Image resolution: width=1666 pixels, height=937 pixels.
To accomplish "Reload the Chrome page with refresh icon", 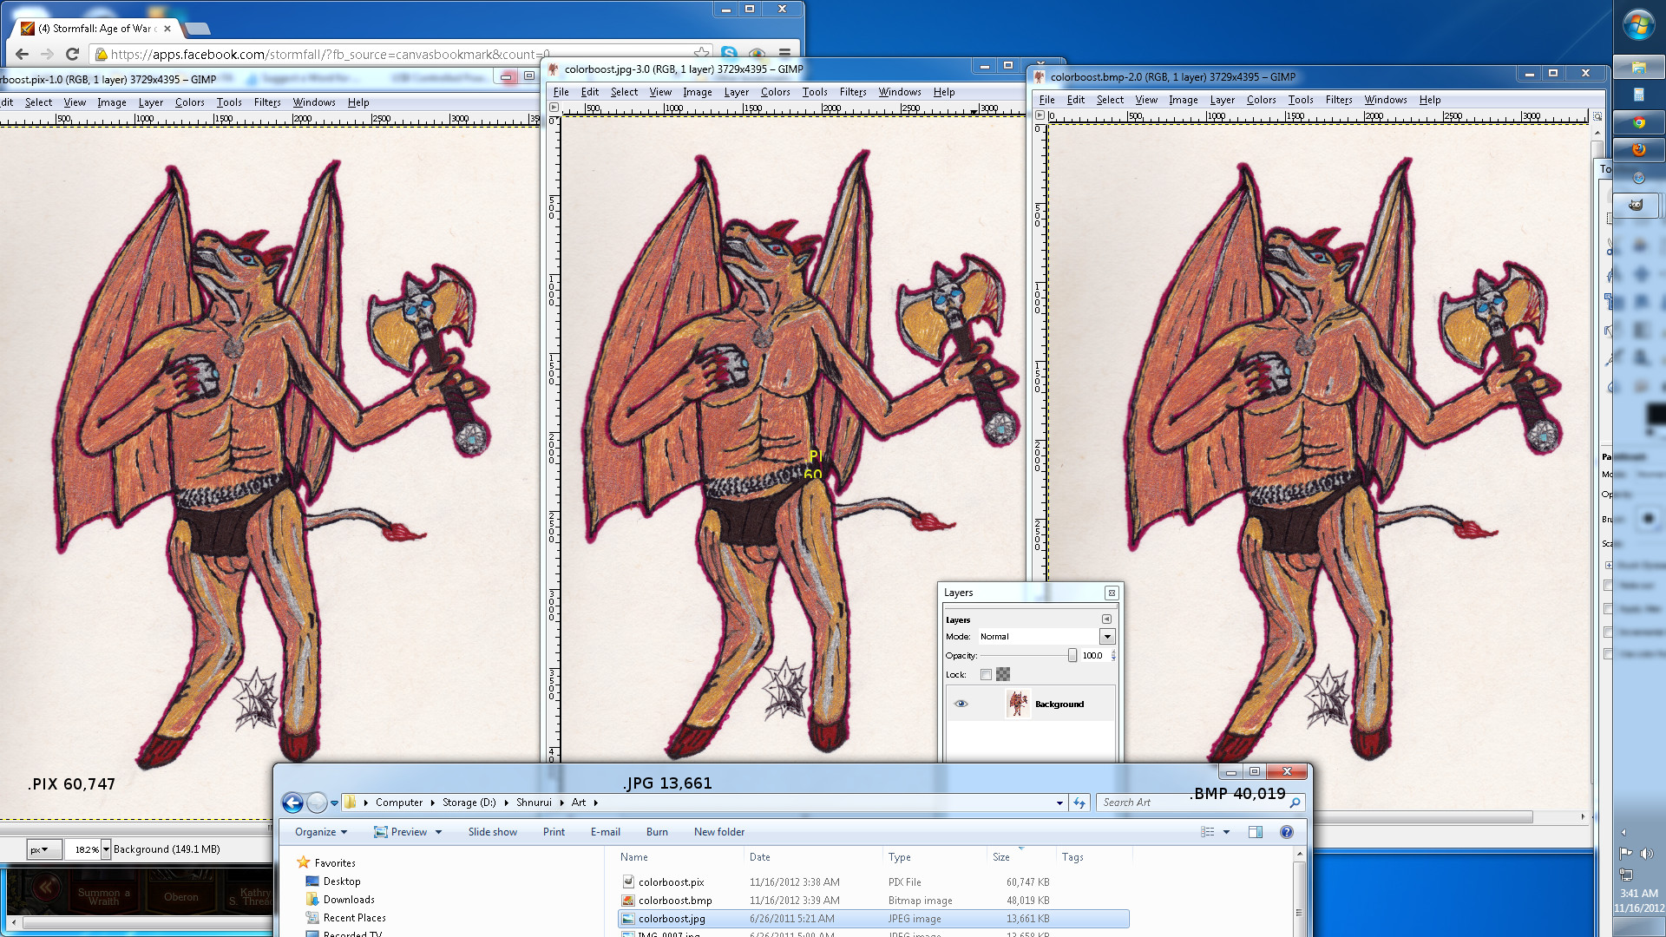I will coord(73,54).
